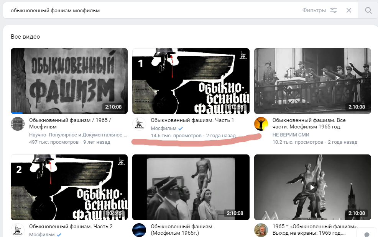Click Все видео heading
This screenshot has width=378, height=237.
[25, 37]
